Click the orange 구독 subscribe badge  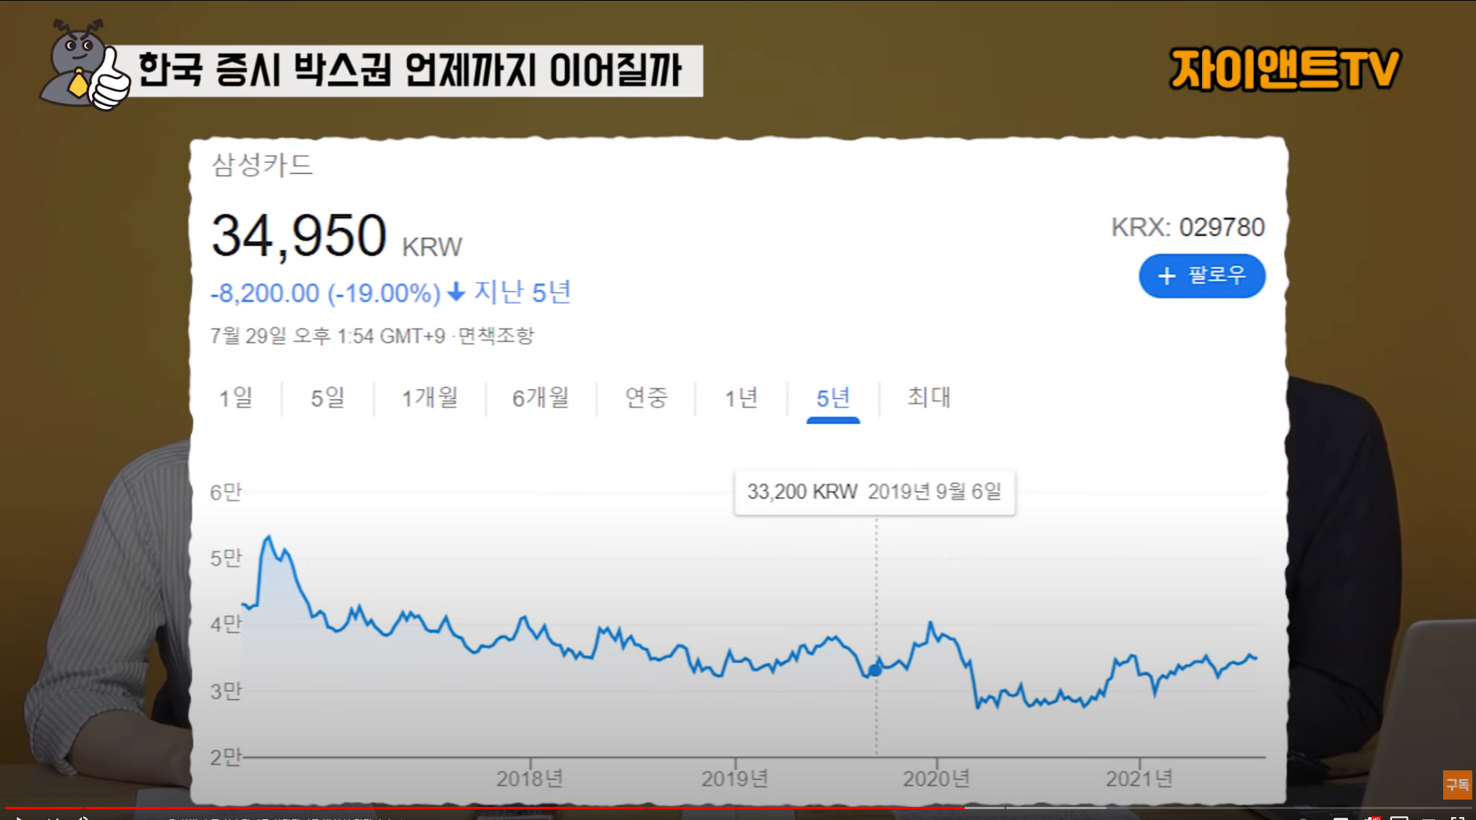(x=1456, y=784)
